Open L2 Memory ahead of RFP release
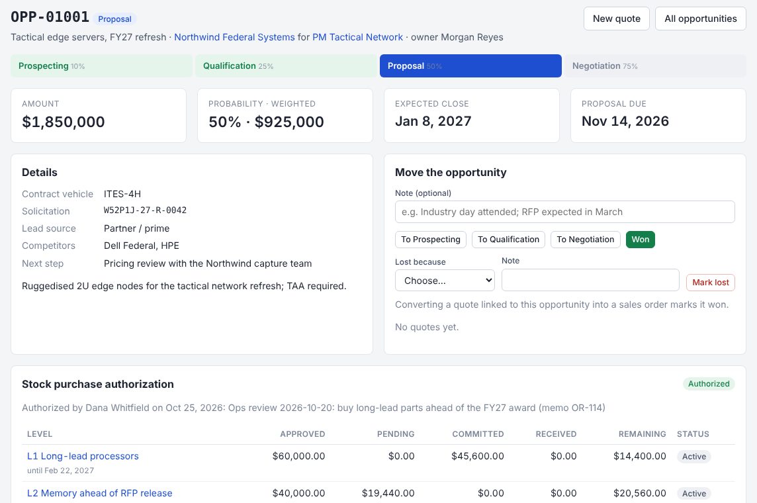This screenshot has height=503, width=757. pos(99,493)
